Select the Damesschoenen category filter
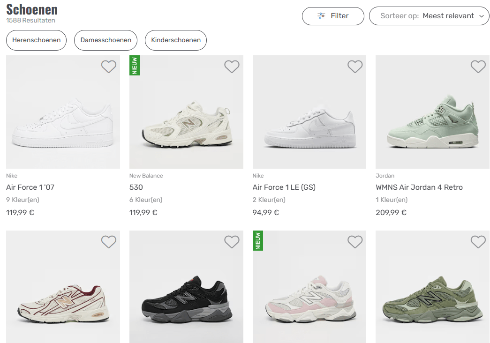 click(105, 40)
